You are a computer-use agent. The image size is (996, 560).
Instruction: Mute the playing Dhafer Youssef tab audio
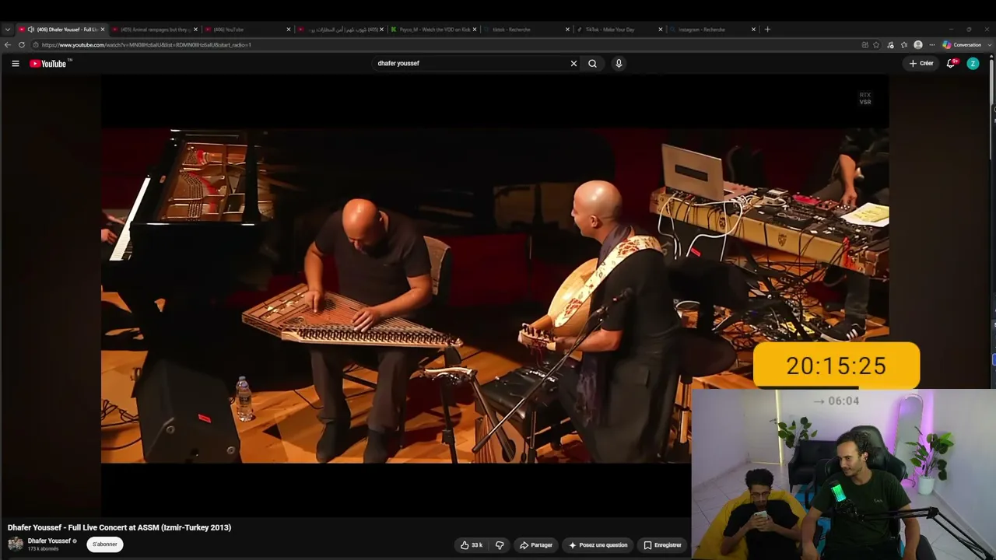click(x=31, y=30)
